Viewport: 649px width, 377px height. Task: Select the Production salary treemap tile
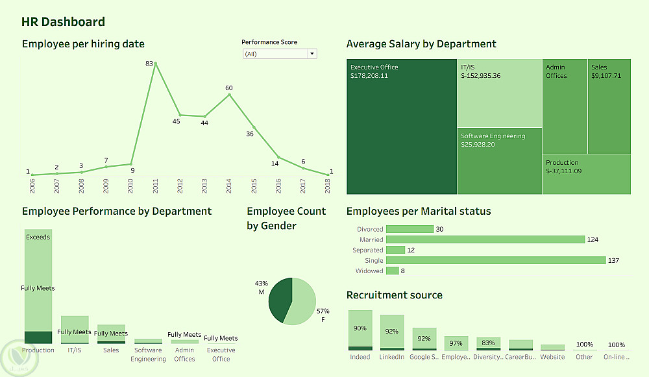(587, 174)
